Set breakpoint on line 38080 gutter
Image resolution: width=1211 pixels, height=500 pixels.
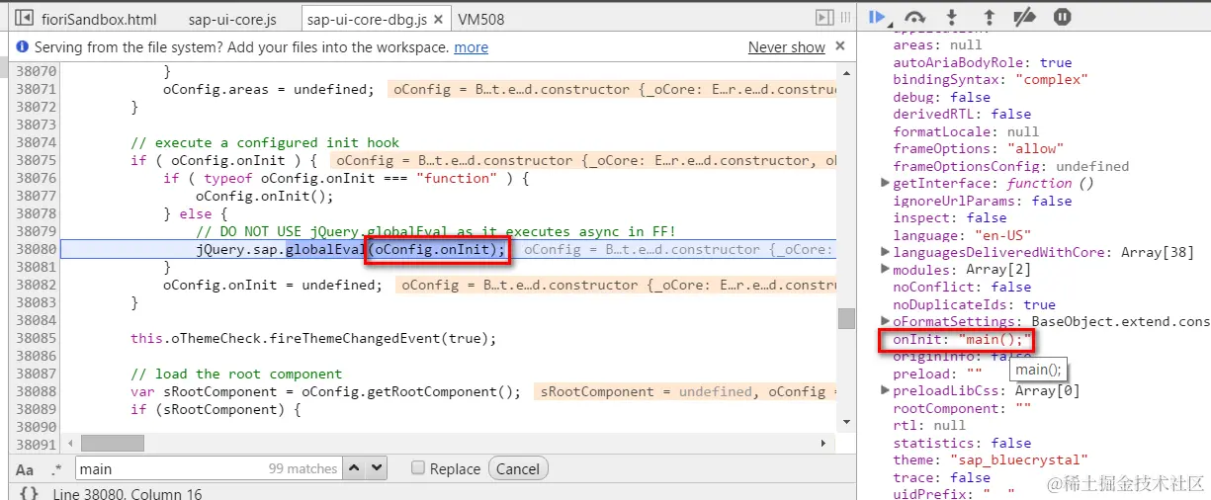coord(36,249)
